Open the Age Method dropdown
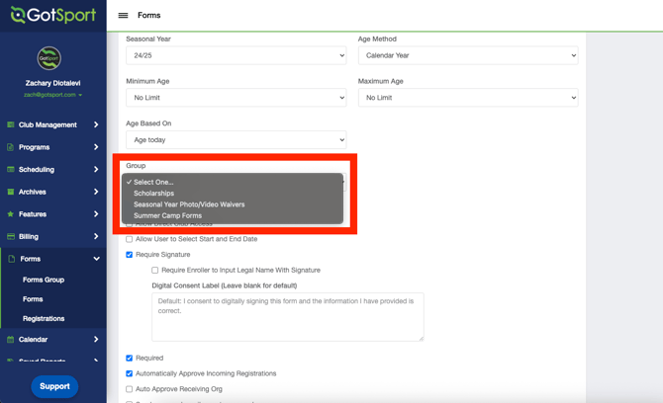The height and width of the screenshot is (403, 663). click(467, 56)
